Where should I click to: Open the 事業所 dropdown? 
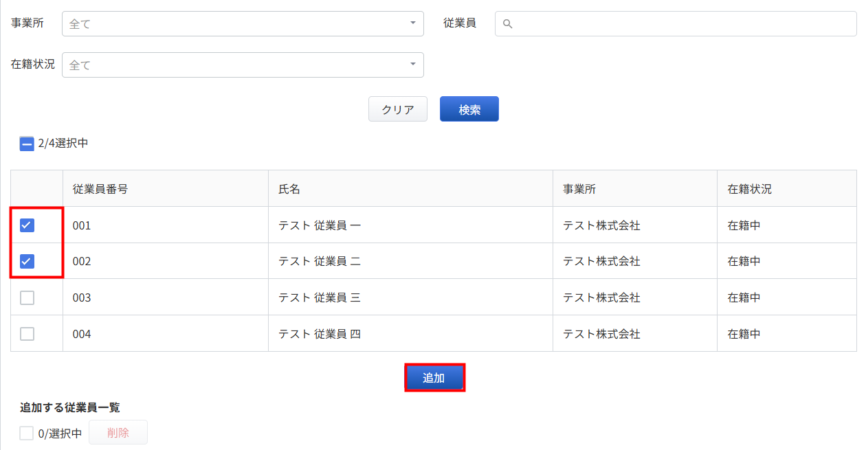pos(243,23)
